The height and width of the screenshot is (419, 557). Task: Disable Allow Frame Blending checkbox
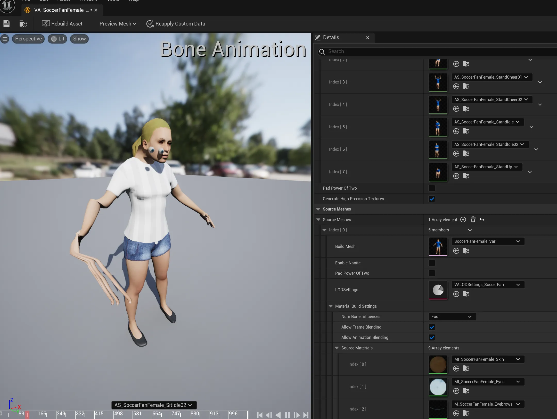432,327
